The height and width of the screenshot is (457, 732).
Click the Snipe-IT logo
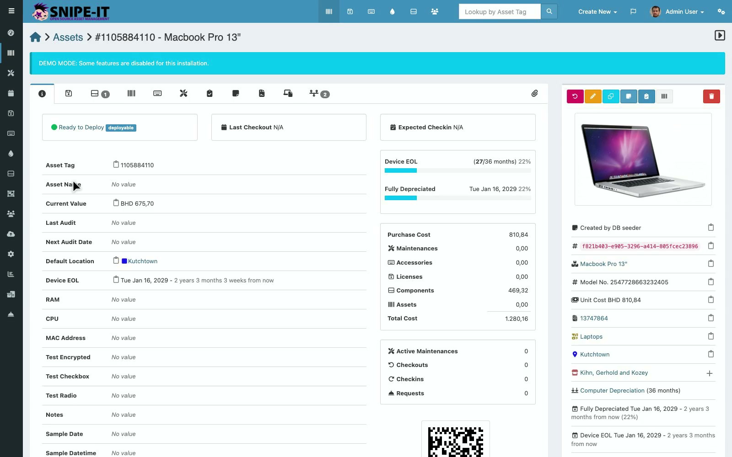click(71, 11)
